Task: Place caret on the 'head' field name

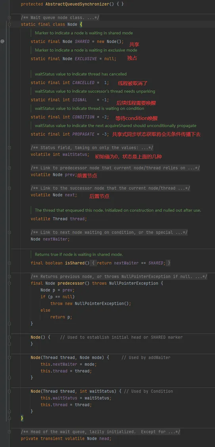Action: pos(104,438)
